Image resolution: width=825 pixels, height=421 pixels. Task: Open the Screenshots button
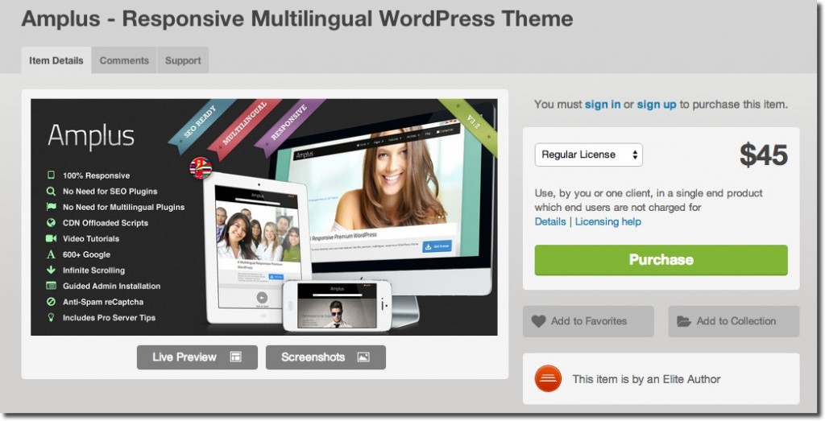[325, 357]
